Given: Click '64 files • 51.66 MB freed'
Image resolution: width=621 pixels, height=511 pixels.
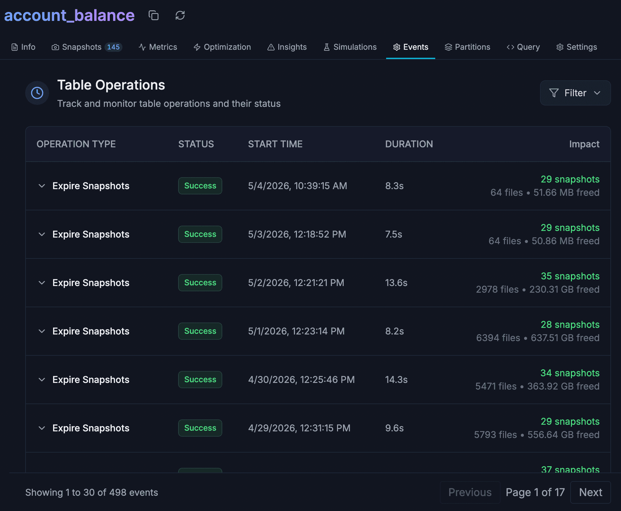Looking at the screenshot, I should tap(545, 192).
